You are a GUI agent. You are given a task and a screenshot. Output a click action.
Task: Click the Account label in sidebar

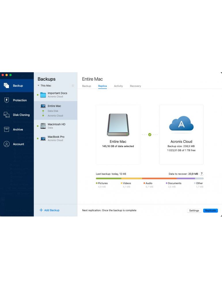click(x=18, y=144)
